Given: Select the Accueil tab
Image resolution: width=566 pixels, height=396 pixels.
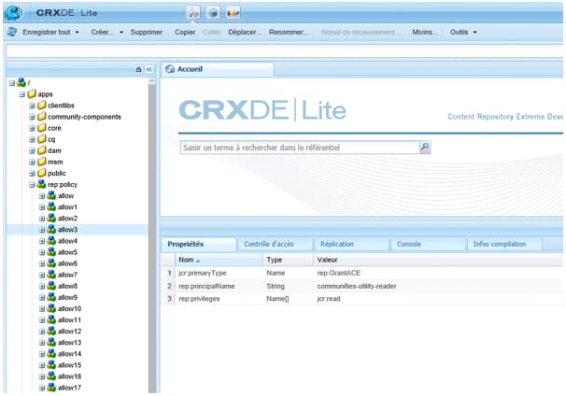Looking at the screenshot, I should tap(218, 69).
